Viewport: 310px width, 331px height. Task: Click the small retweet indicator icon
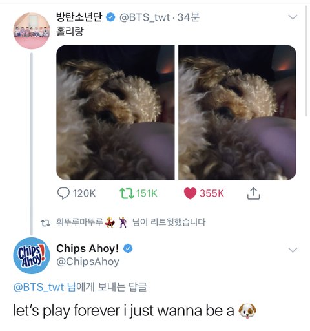tap(46, 223)
